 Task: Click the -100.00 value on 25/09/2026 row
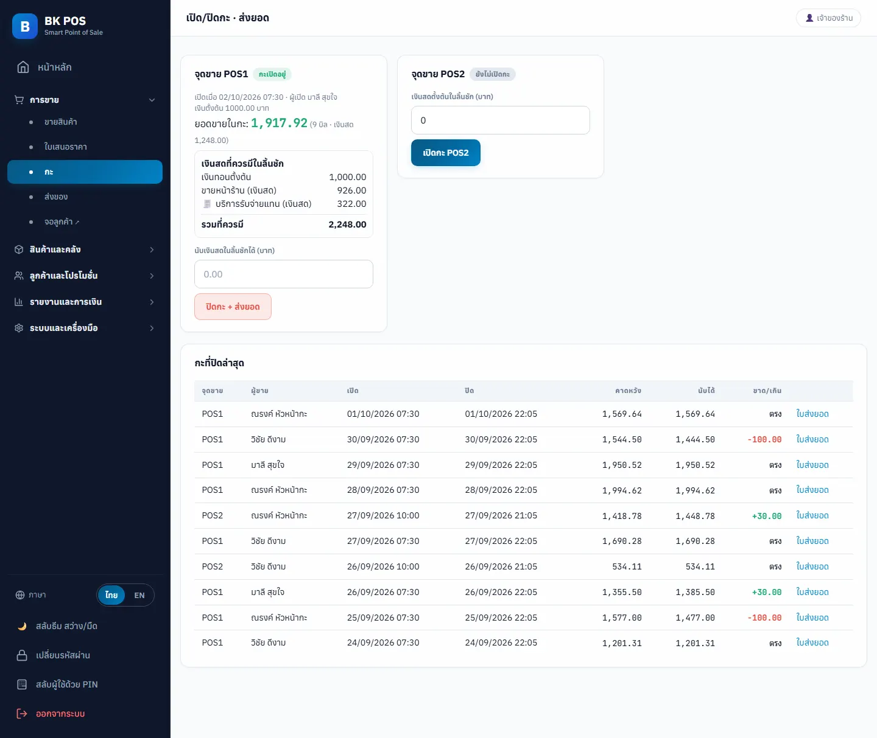[x=764, y=618]
